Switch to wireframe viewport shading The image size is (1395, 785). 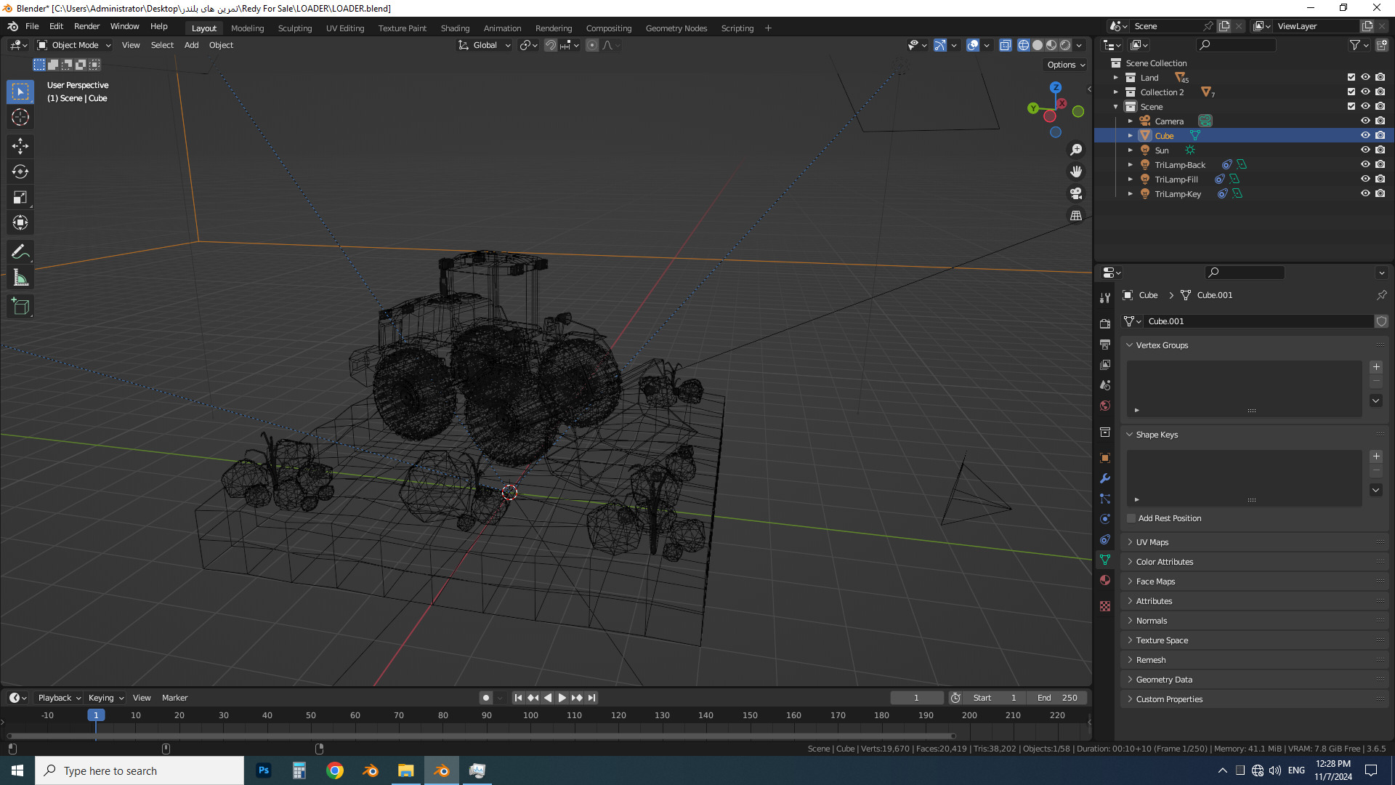tap(1024, 45)
